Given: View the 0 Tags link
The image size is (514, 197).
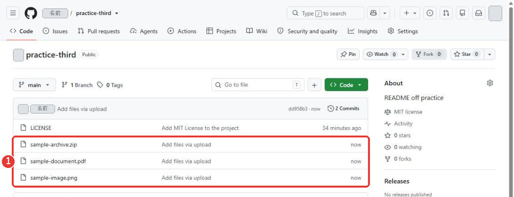Looking at the screenshot, I should pyautogui.click(x=110, y=85).
